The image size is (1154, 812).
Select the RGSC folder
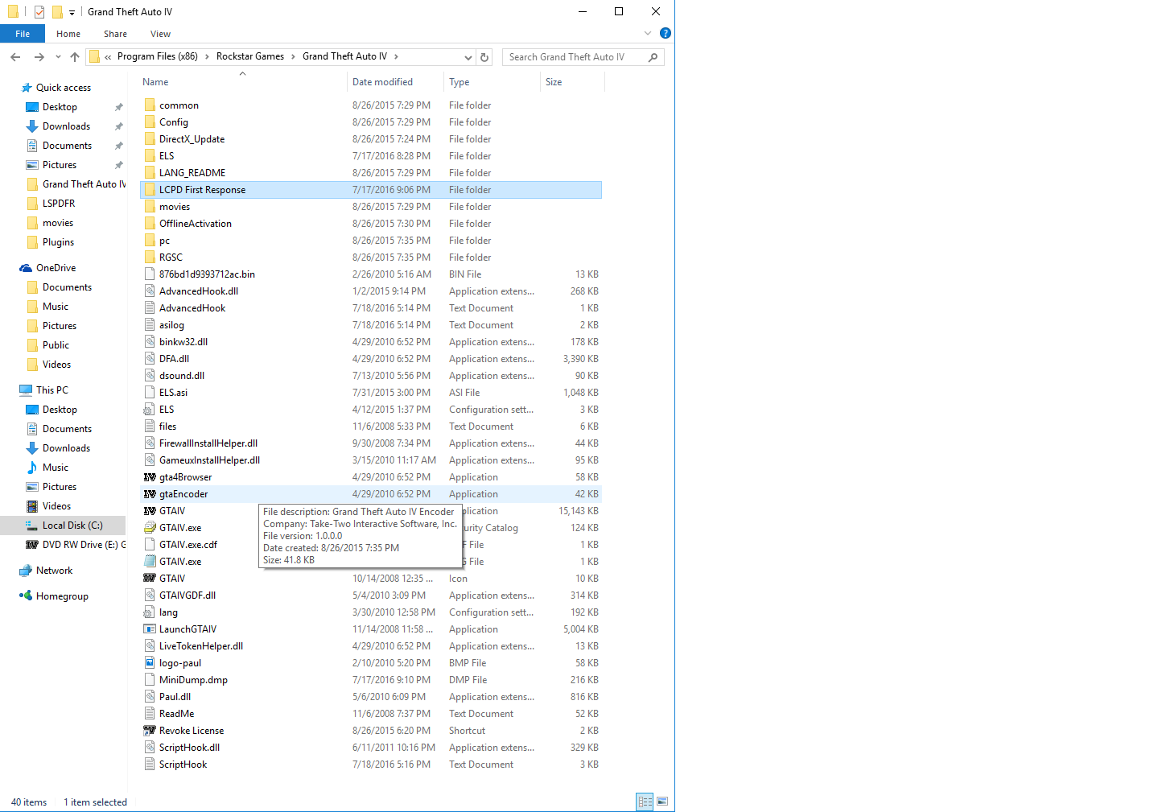[x=371, y=258]
